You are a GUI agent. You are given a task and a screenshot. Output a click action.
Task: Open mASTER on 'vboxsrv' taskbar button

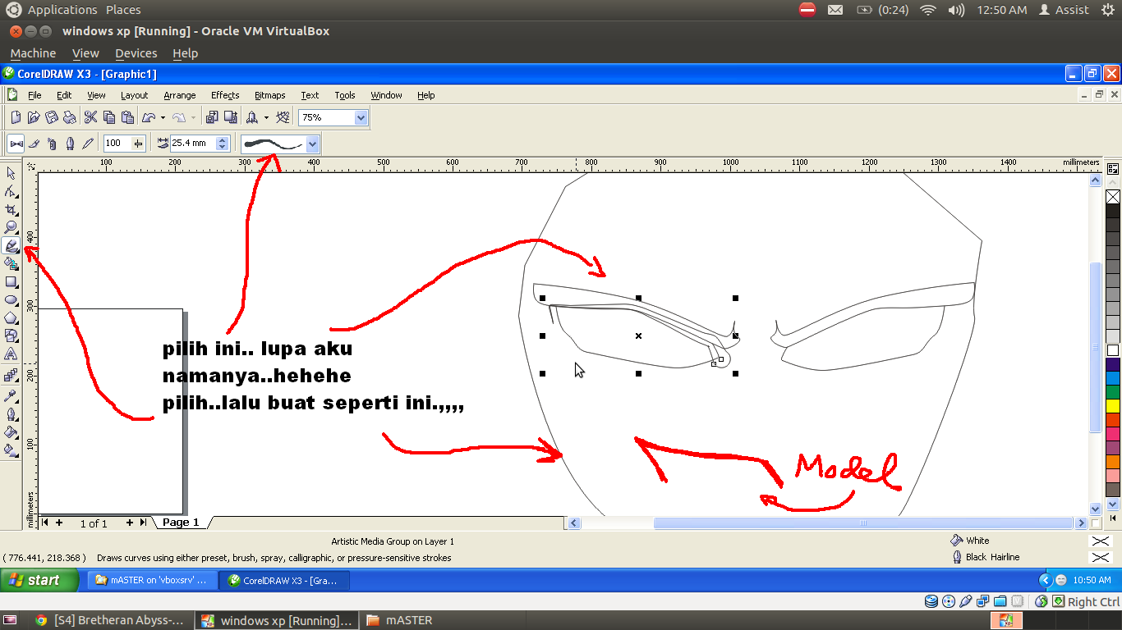[154, 580]
